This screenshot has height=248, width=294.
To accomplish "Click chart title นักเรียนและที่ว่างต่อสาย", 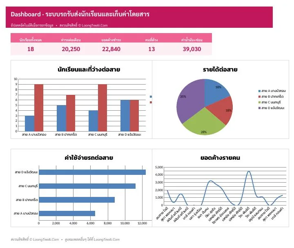I will click(x=89, y=69).
